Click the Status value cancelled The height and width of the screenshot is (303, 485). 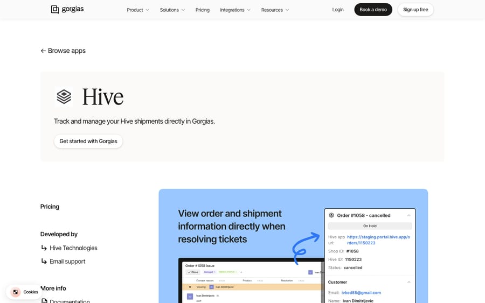click(353, 267)
